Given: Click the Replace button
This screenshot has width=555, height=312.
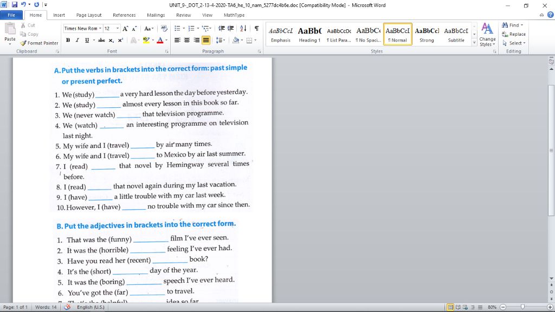Looking at the screenshot, I should (514, 34).
